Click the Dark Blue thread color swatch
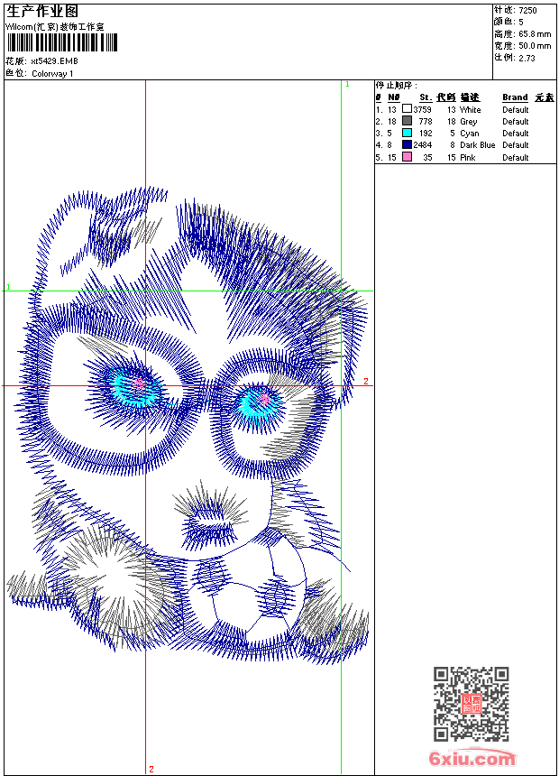This screenshot has width=559, height=776. (x=407, y=144)
